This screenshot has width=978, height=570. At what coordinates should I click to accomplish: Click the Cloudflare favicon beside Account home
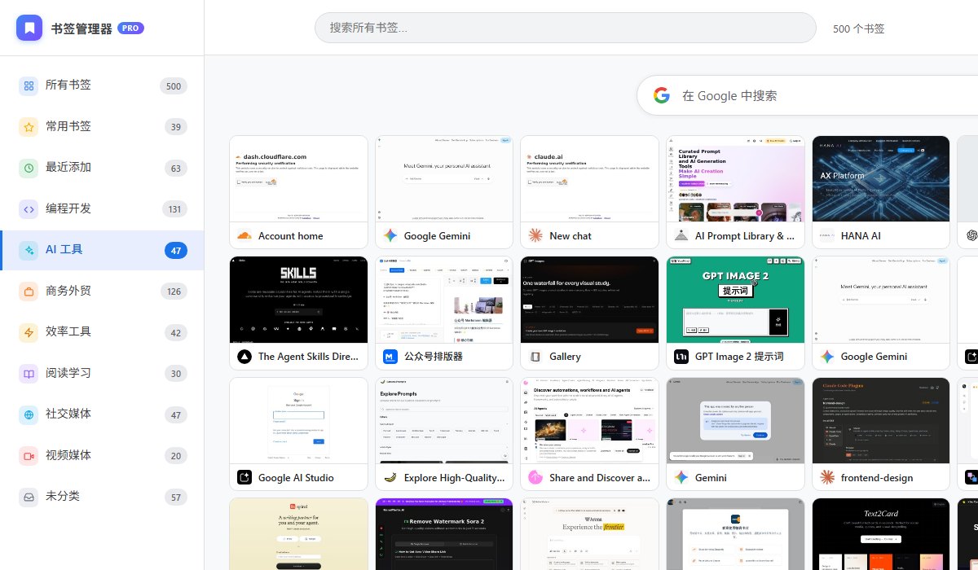point(244,235)
